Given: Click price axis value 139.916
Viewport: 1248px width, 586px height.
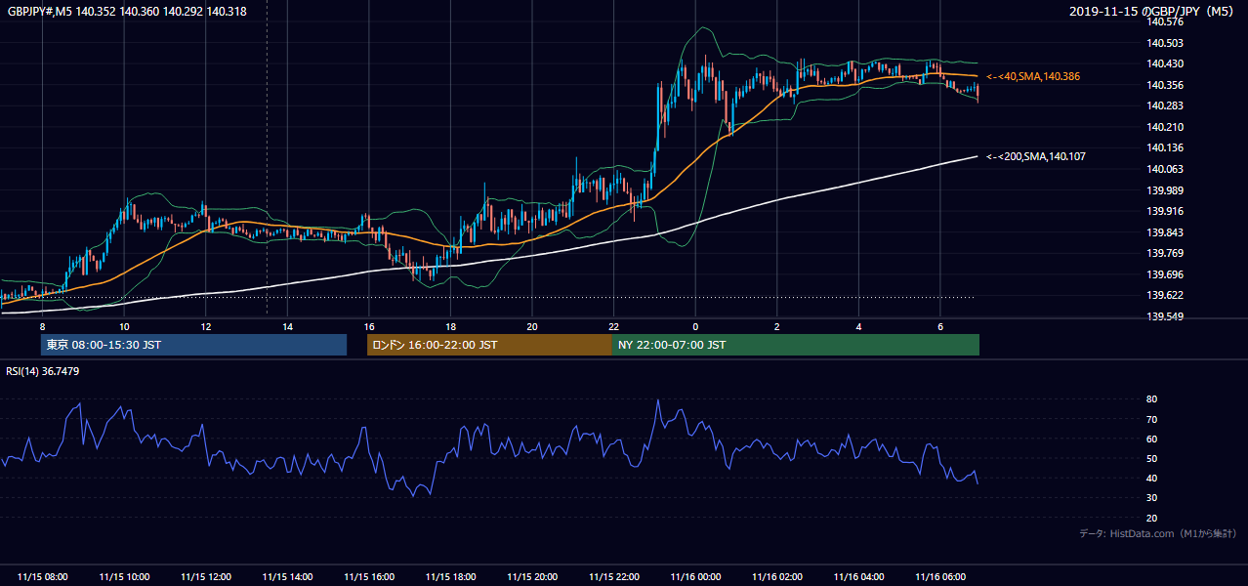Looking at the screenshot, I should point(1165,211).
